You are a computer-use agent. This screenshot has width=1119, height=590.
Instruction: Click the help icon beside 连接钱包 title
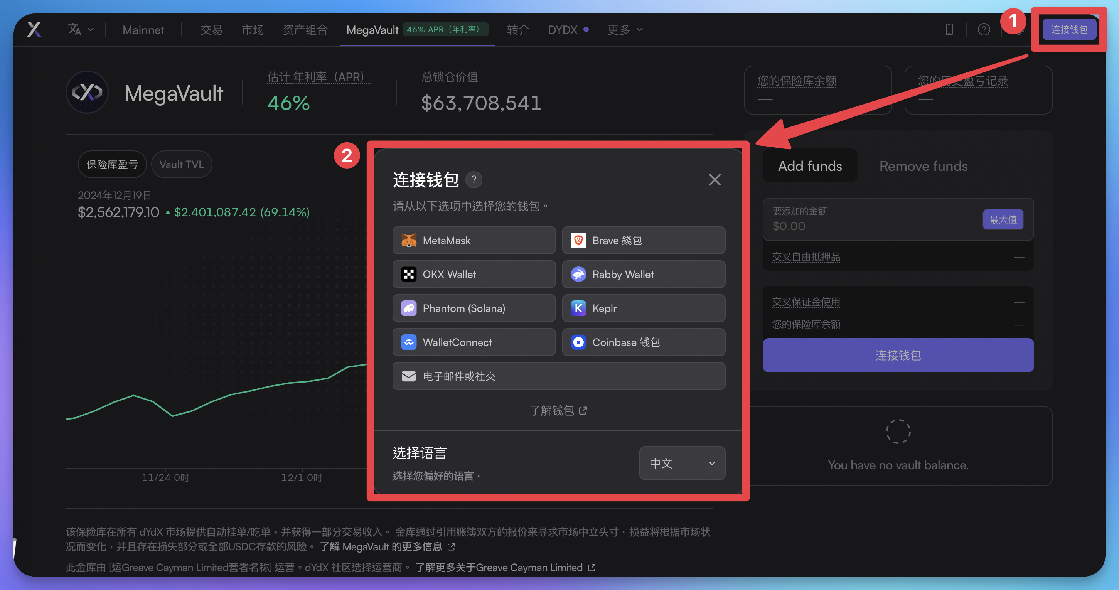pyautogui.click(x=474, y=179)
